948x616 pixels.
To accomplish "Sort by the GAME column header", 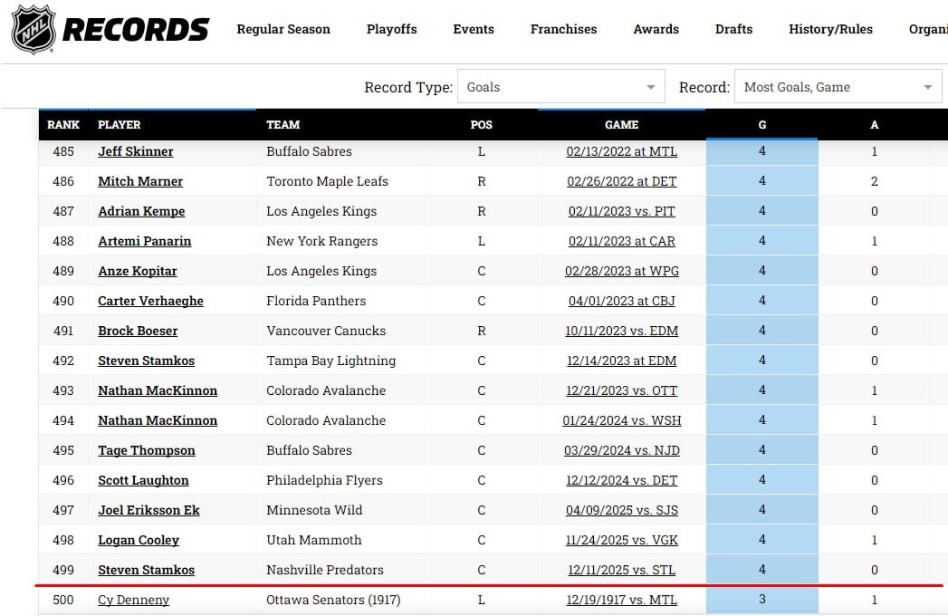I will (x=621, y=125).
